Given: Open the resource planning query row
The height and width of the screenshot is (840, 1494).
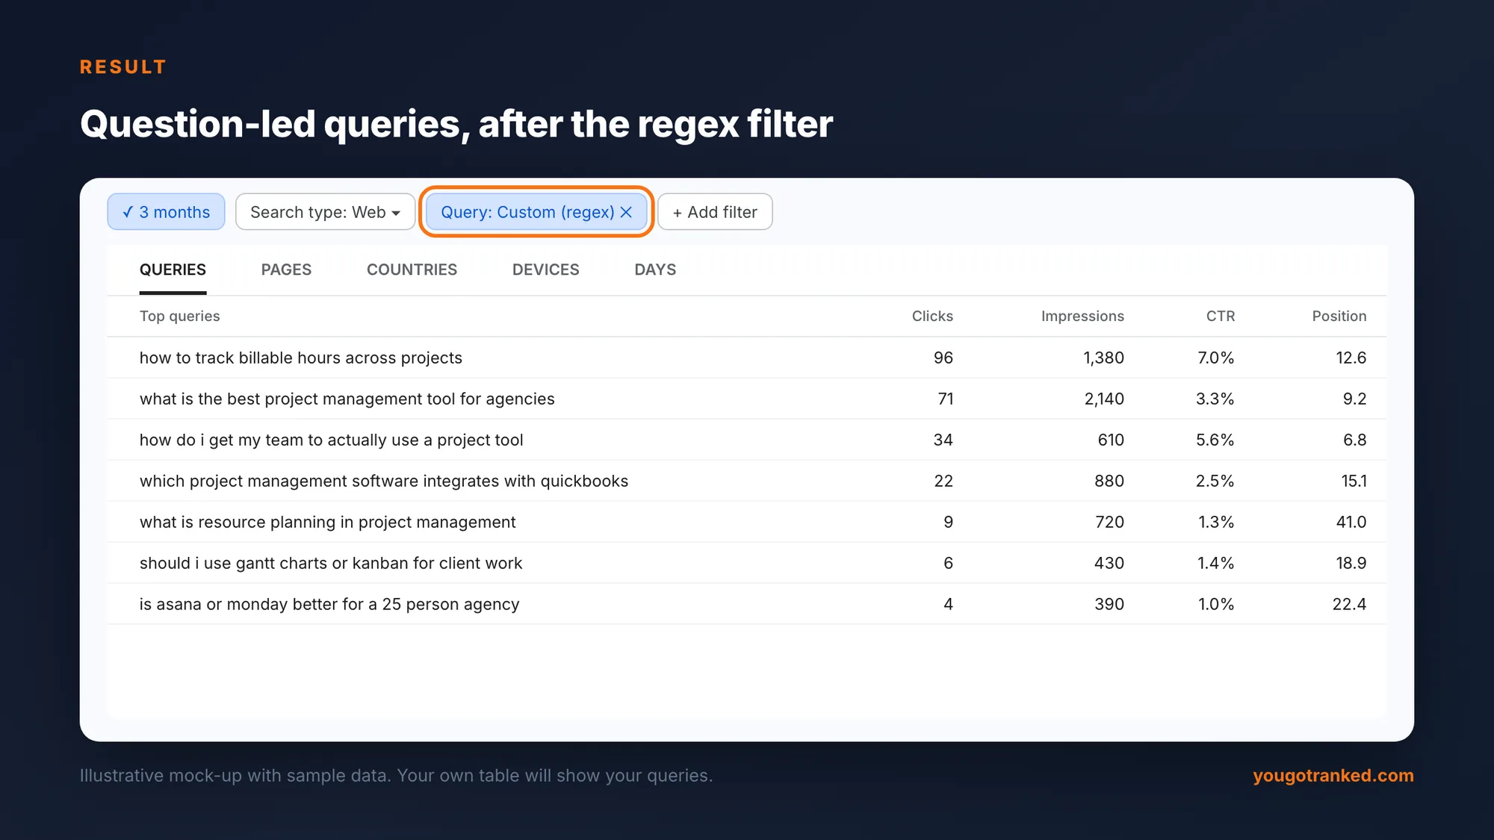Looking at the screenshot, I should (747, 522).
